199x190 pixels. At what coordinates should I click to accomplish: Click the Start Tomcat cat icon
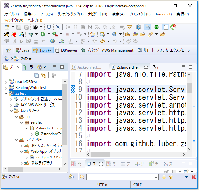coord(6,34)
